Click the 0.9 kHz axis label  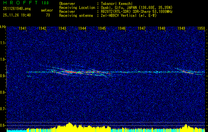click(3, 76)
